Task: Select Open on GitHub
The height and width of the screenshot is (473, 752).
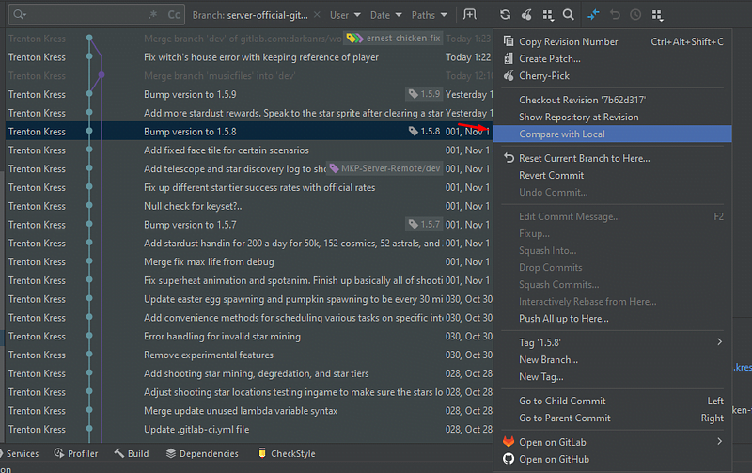Action: click(x=613, y=459)
